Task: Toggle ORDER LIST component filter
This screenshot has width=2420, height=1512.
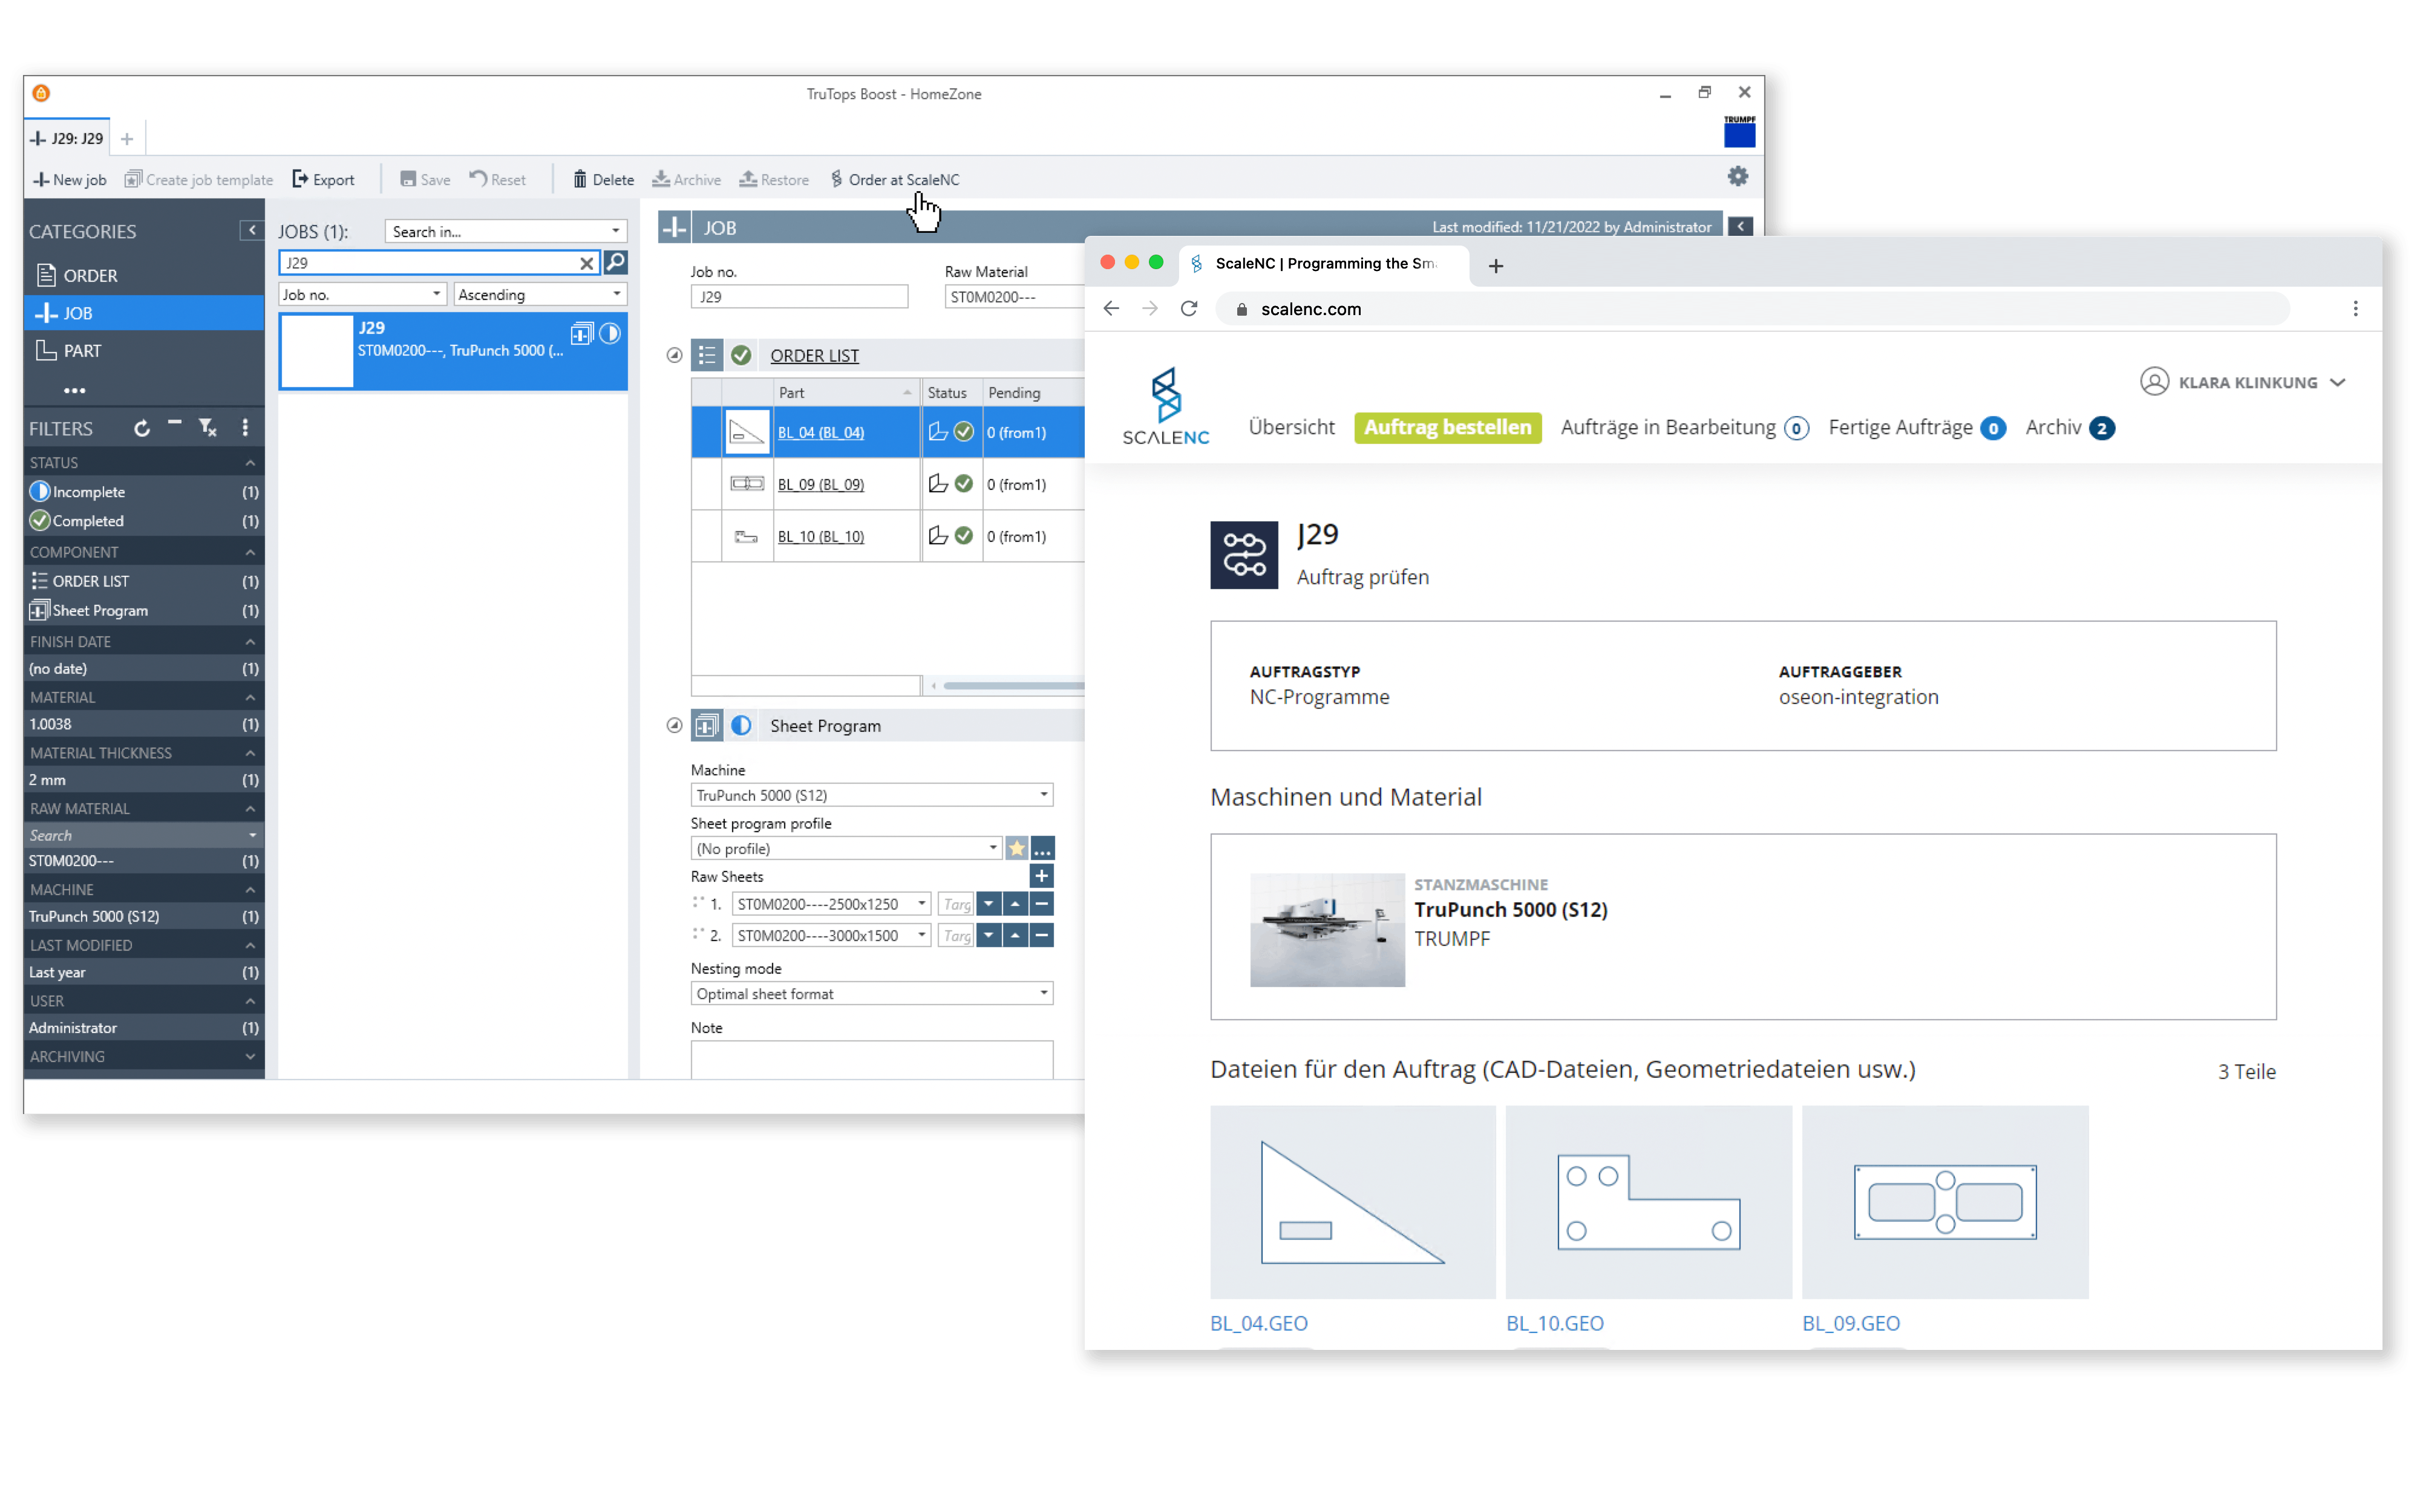Action: coord(144,581)
